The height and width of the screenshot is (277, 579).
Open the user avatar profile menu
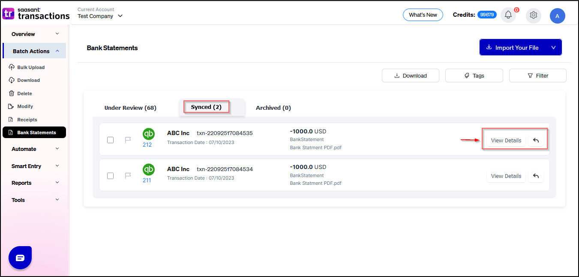pyautogui.click(x=557, y=16)
